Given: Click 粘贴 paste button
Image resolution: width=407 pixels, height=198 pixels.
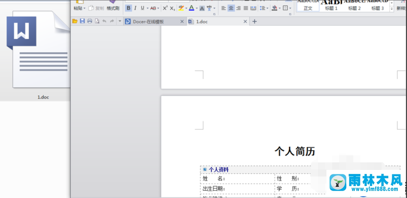Looking at the screenshot, I should [78, 8].
